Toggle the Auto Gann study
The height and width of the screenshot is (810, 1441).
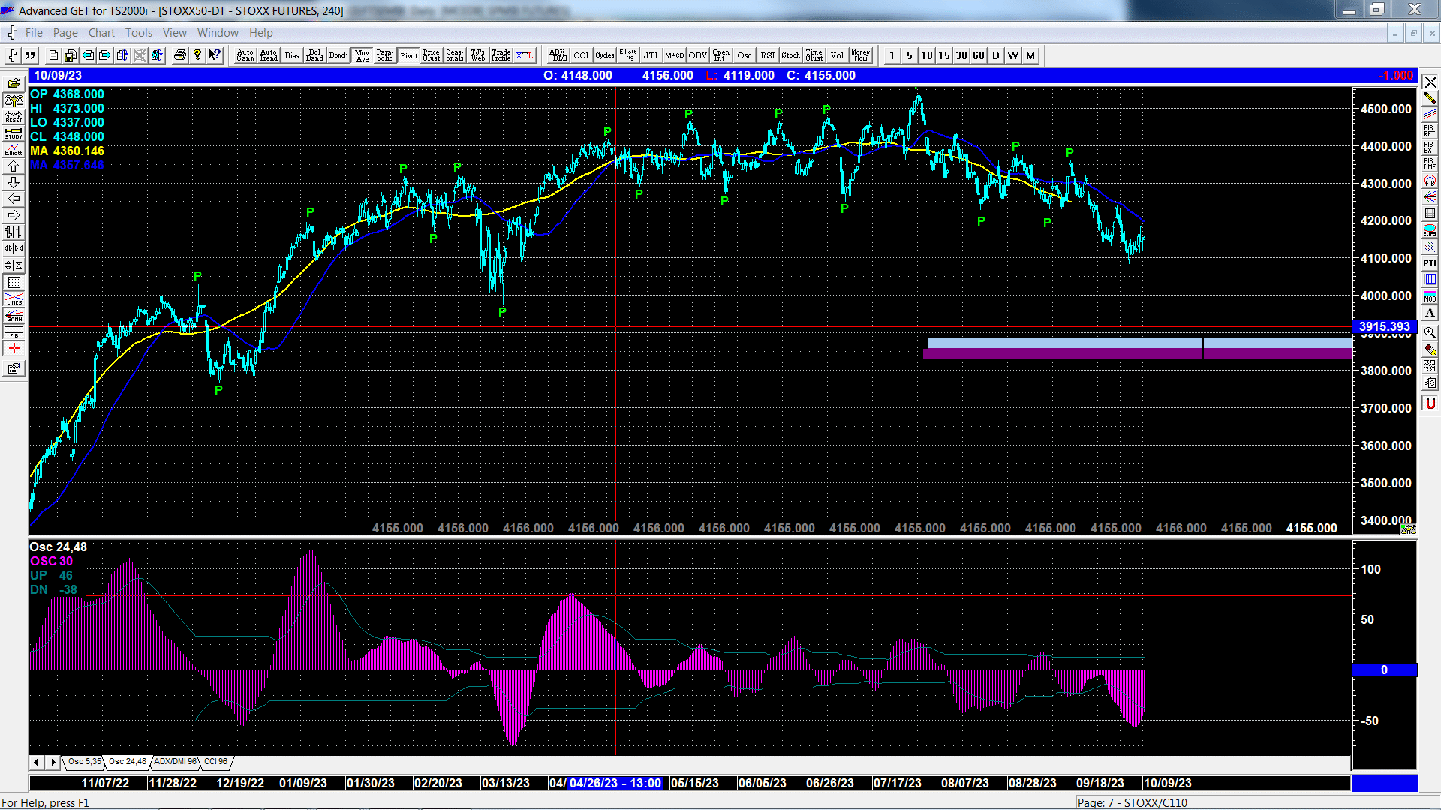(x=245, y=55)
